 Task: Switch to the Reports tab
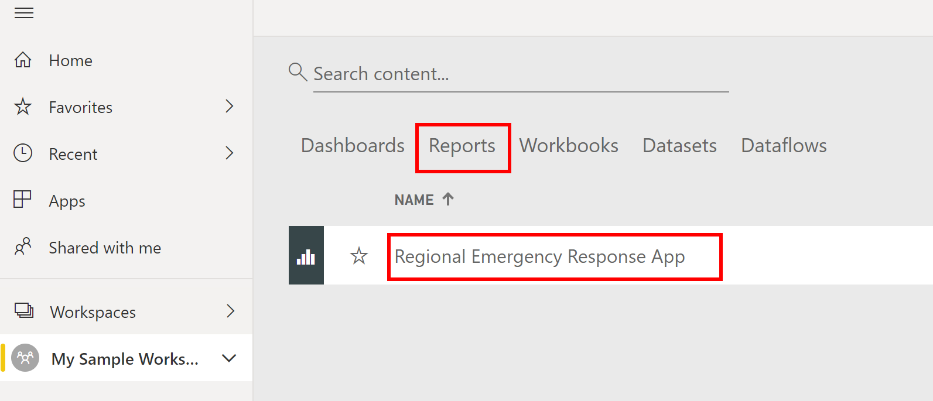(462, 146)
